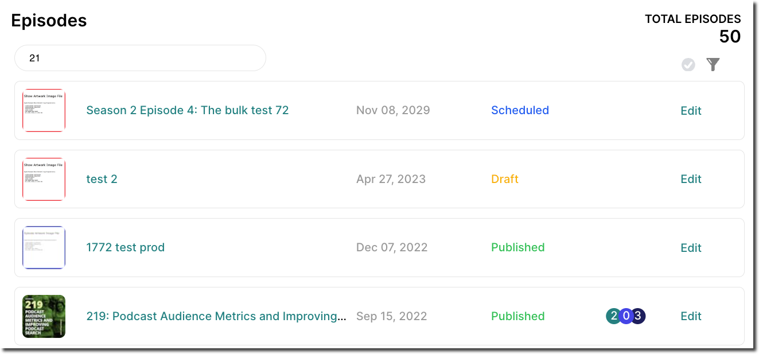Click the teal circle badge showing 2

coord(613,316)
